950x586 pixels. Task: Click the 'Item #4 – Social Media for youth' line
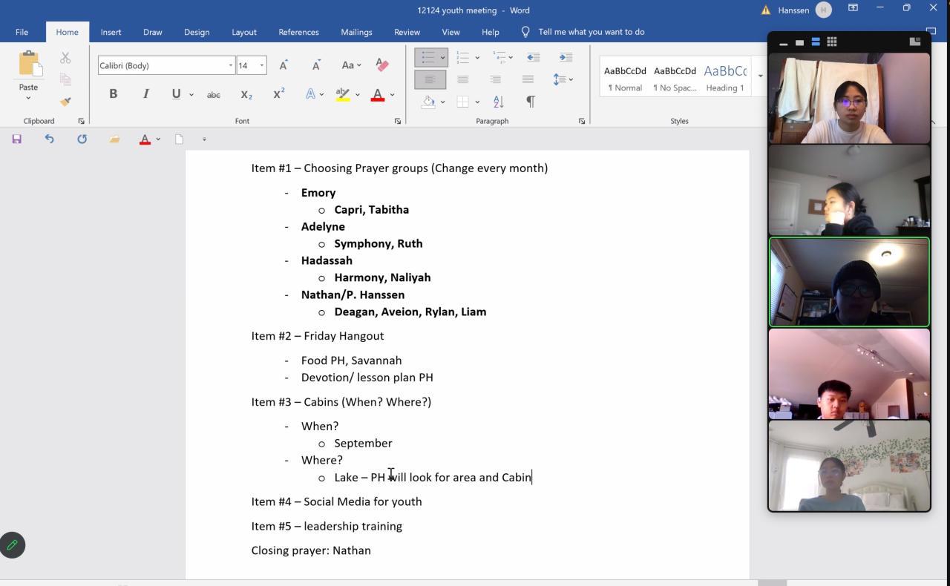pyautogui.click(x=336, y=501)
